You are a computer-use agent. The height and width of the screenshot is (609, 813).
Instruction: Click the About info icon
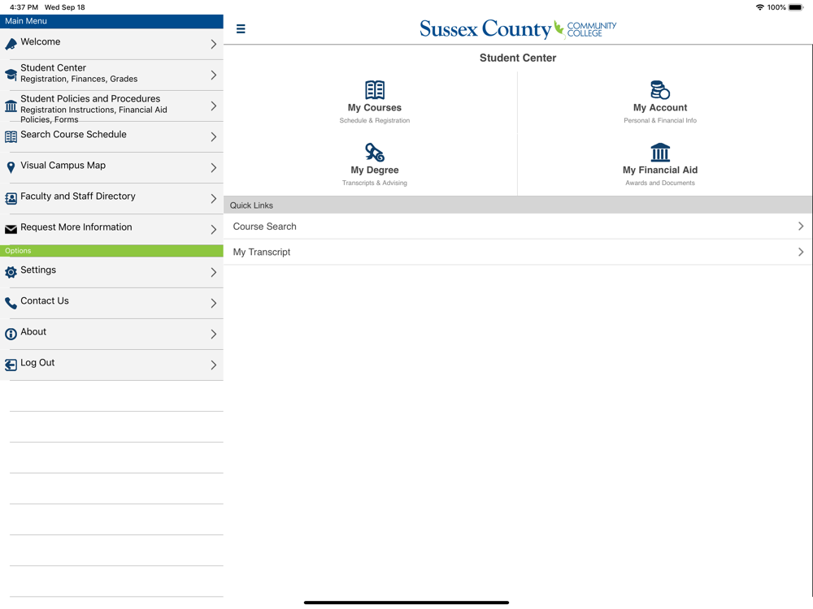pyautogui.click(x=11, y=334)
